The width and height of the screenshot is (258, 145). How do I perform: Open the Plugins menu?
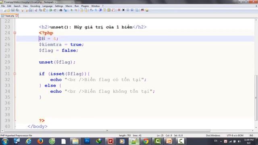(85, 6)
